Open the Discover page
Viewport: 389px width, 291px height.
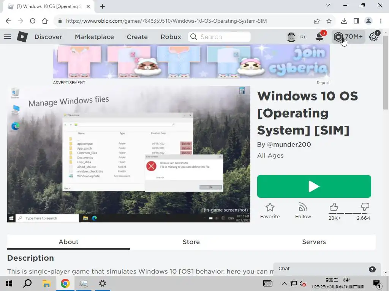[48, 37]
